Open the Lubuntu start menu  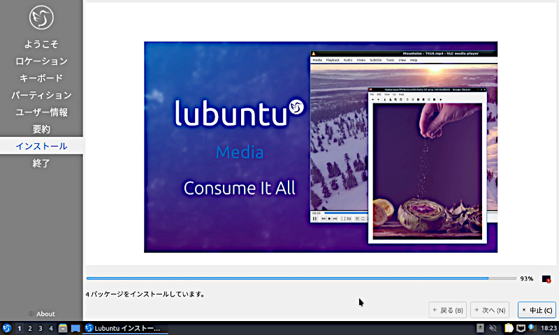[7, 328]
